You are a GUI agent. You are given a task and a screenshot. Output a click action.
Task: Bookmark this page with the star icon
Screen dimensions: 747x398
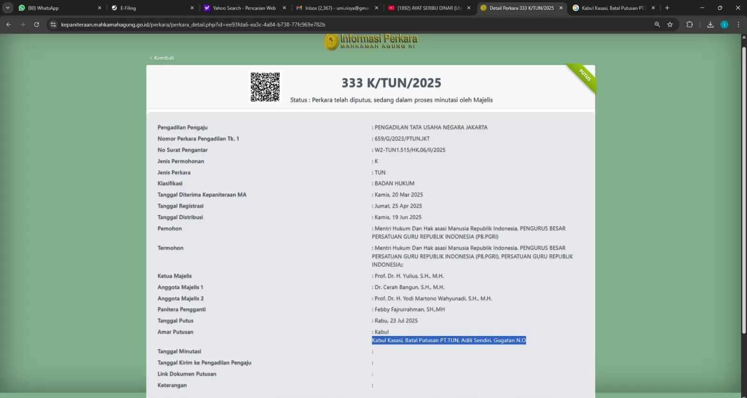point(670,25)
